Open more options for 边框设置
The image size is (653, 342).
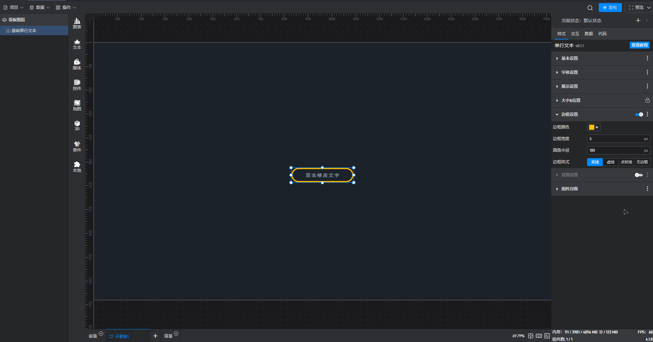tap(647, 114)
